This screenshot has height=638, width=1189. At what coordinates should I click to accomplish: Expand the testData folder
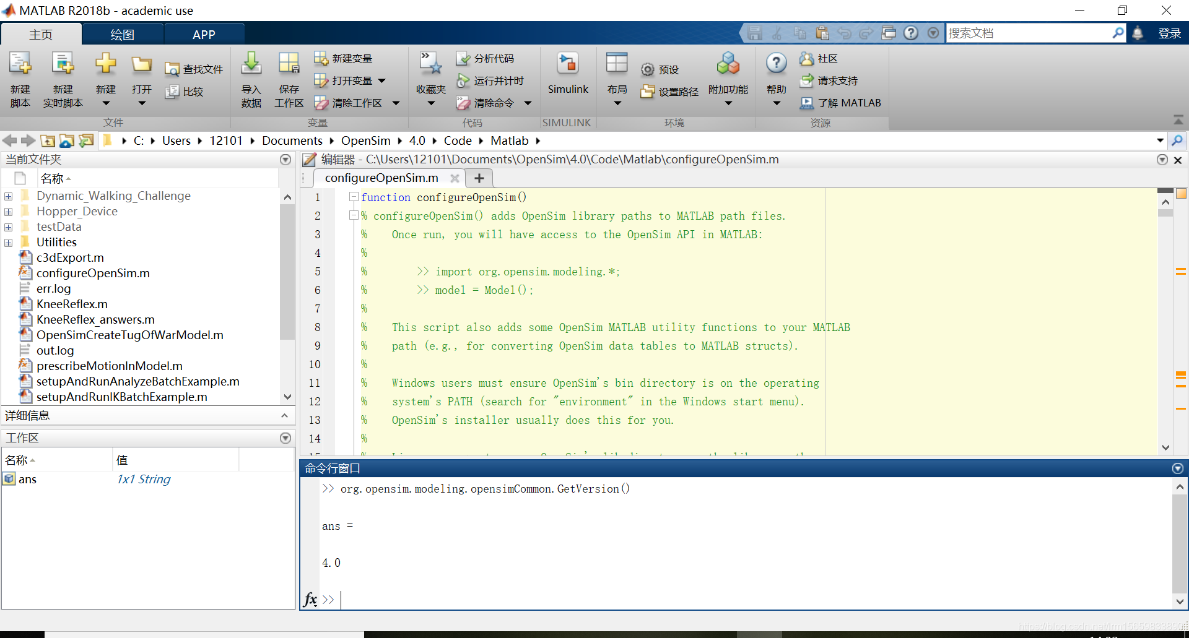coord(9,227)
